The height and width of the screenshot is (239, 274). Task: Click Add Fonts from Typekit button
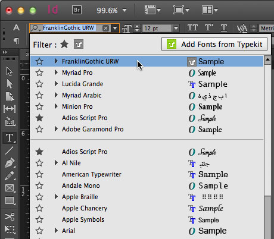click(214, 44)
